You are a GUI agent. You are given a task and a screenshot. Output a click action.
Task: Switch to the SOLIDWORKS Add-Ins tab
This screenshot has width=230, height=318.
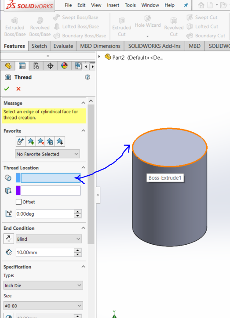pyautogui.click(x=154, y=46)
